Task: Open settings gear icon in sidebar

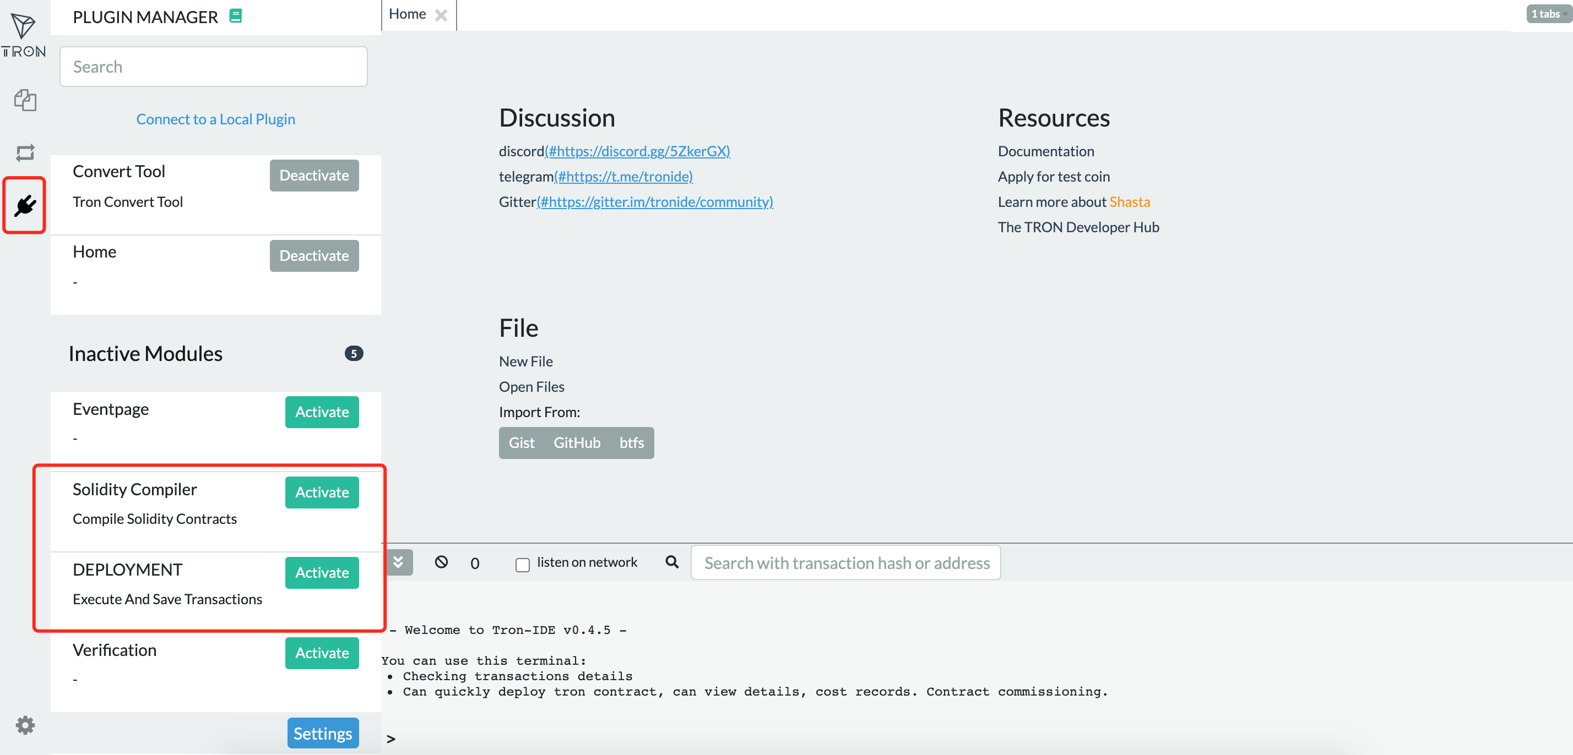Action: coord(25,725)
